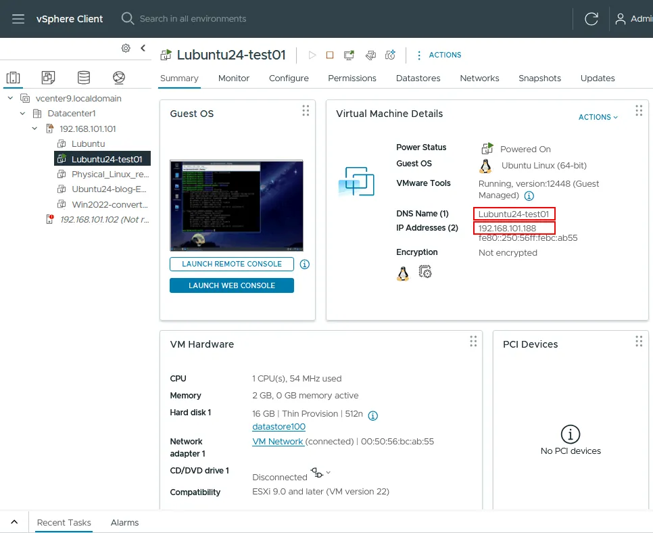Click LAUNCH WEB CONSOLE button
The image size is (653, 533).
tap(232, 285)
